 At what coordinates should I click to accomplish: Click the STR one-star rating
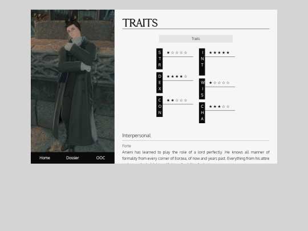coord(177,52)
